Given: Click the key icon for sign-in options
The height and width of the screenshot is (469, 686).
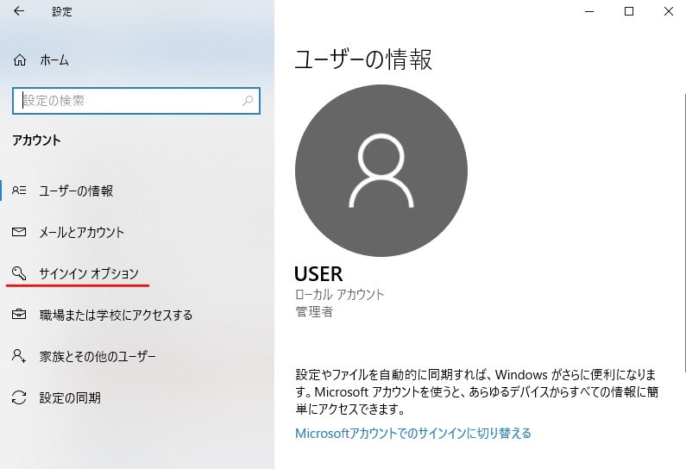Looking at the screenshot, I should pyautogui.click(x=19, y=273).
